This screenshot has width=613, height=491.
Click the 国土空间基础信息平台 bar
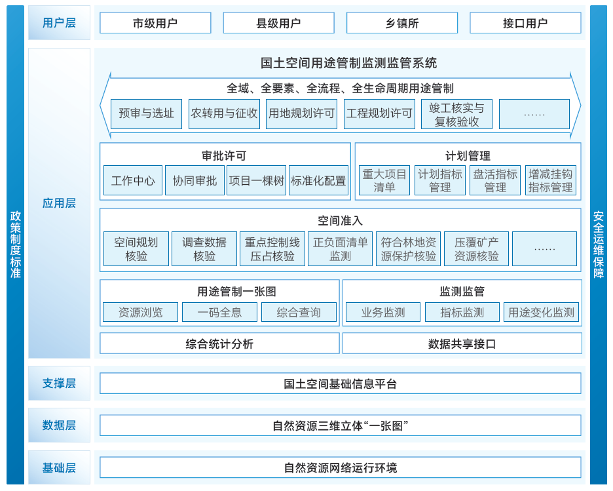[x=341, y=383]
